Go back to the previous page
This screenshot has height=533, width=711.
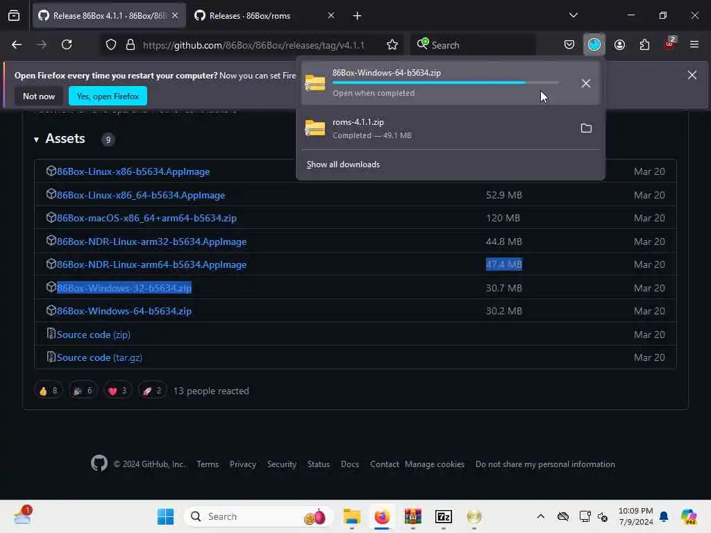[17, 45]
